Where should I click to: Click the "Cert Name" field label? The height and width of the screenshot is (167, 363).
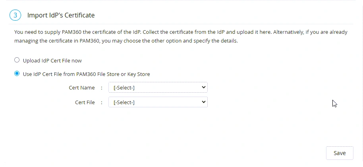click(x=82, y=87)
